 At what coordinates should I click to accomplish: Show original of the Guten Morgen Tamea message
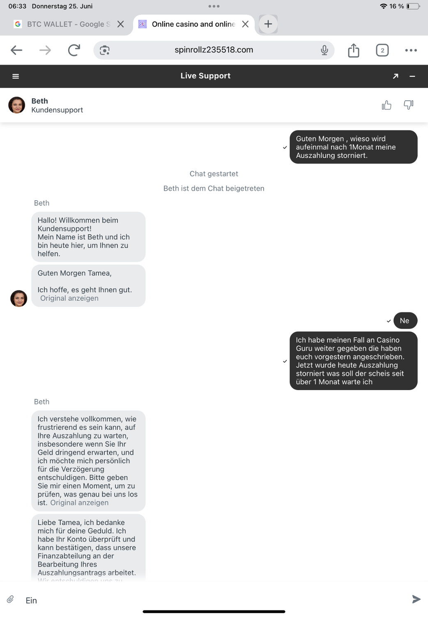tap(69, 298)
